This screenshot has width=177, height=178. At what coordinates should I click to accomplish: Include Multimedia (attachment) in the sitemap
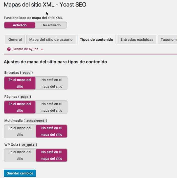coord(20,131)
